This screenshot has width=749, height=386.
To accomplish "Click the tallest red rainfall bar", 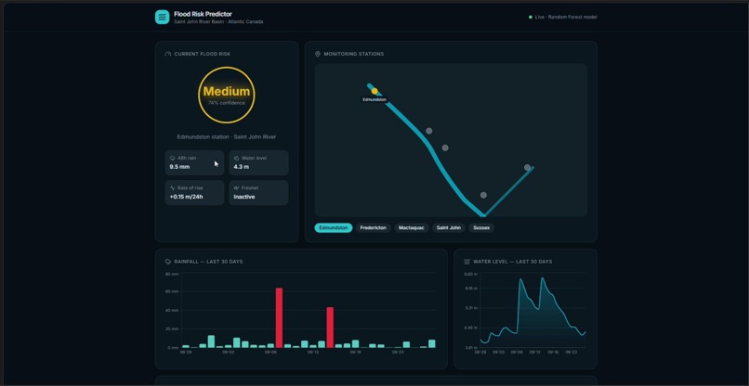I will point(279,317).
